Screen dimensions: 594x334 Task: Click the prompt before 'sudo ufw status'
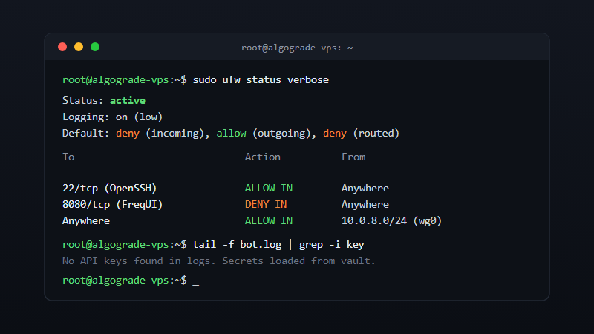[125, 80]
